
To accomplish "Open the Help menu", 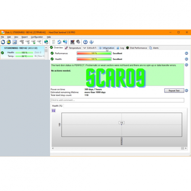I will pos(49,37).
